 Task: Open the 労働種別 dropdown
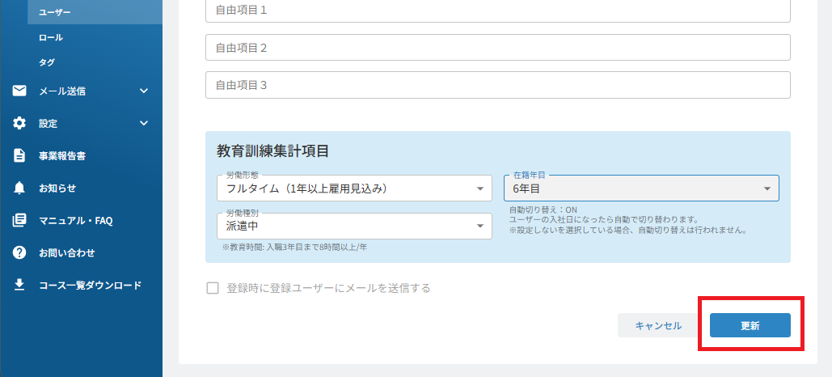pos(354,227)
